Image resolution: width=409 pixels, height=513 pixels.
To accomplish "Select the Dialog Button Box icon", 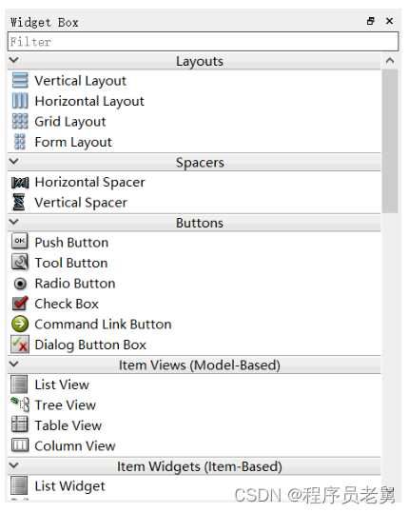I will (20, 345).
